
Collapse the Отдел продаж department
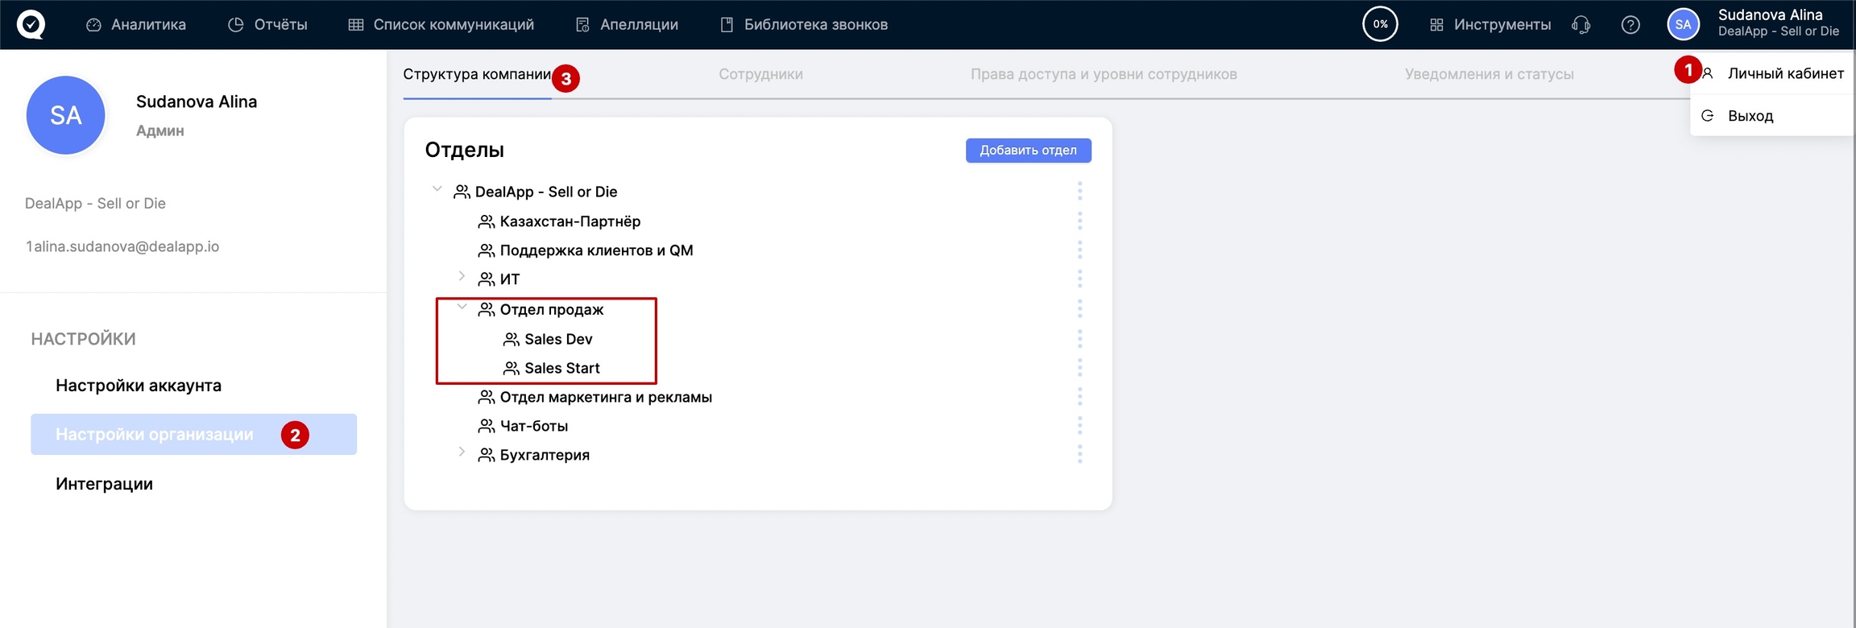(x=462, y=308)
